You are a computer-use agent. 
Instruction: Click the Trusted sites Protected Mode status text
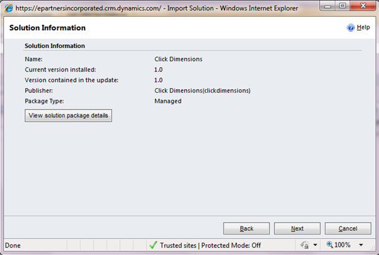point(210,245)
